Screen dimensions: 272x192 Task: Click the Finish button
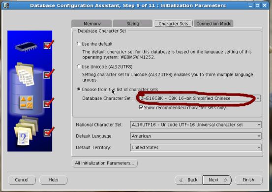pos(248,180)
